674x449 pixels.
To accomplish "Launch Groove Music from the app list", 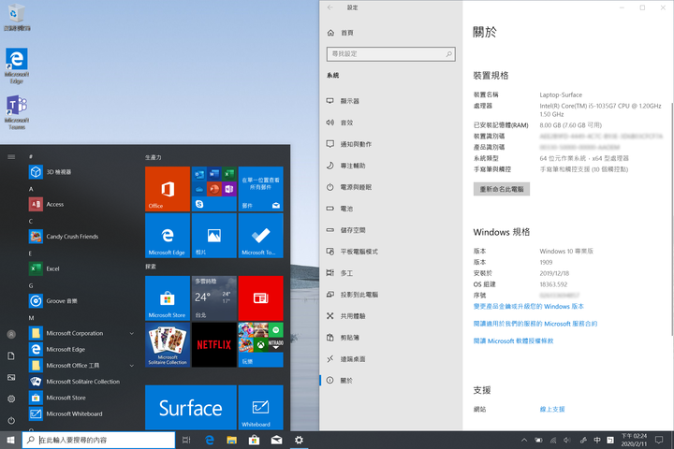I will [81, 301].
